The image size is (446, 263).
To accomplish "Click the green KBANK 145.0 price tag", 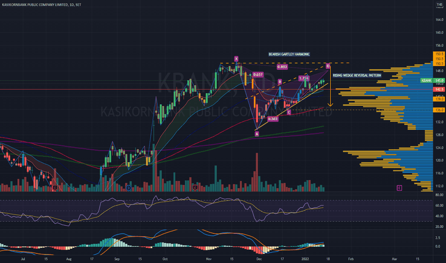I will (x=432, y=80).
